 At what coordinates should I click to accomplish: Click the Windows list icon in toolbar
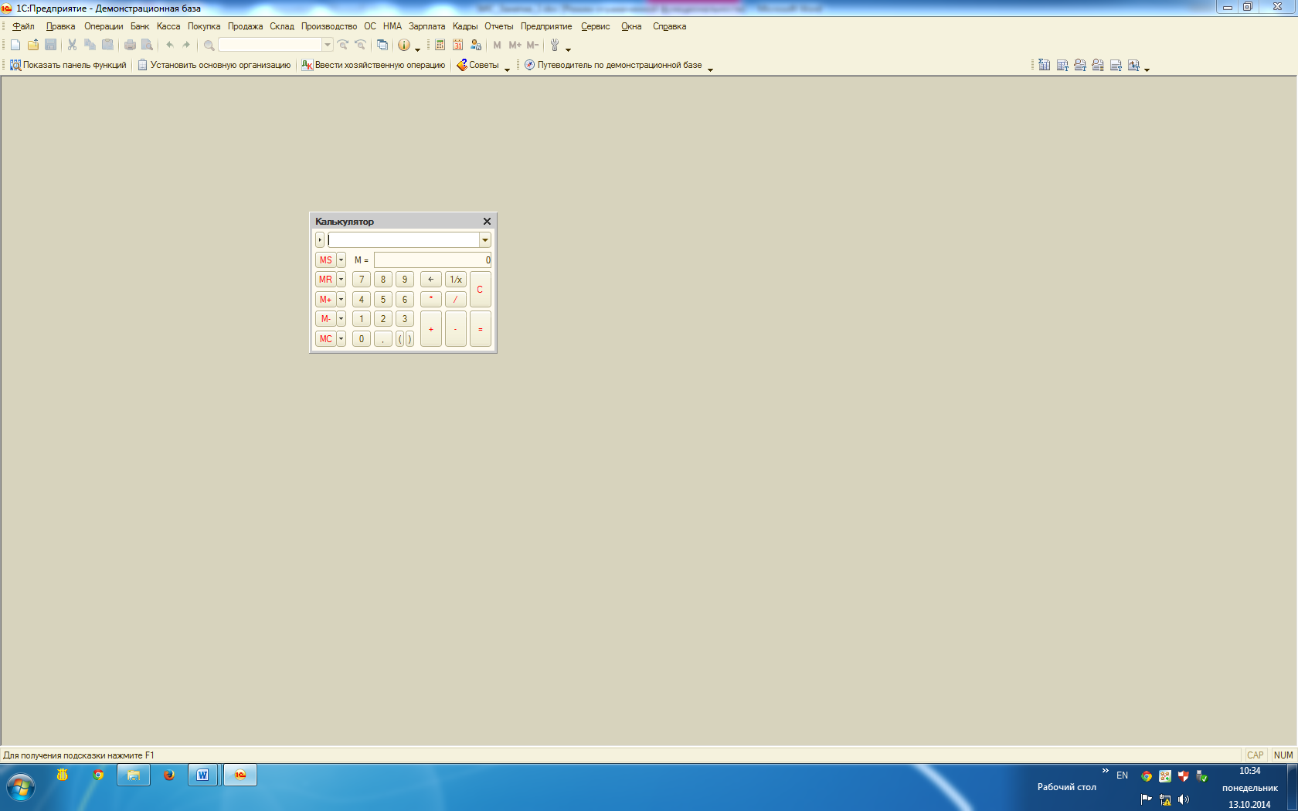click(382, 45)
